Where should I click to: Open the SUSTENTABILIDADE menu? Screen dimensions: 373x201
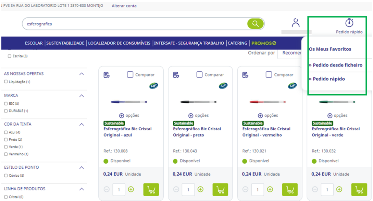coord(65,43)
